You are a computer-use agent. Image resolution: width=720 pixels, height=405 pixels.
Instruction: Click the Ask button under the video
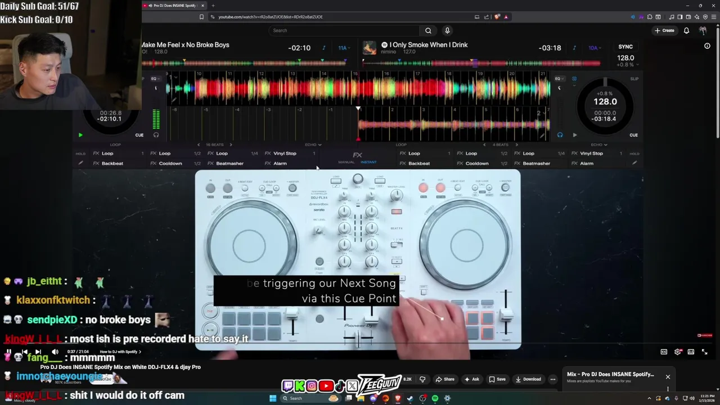[x=471, y=379]
